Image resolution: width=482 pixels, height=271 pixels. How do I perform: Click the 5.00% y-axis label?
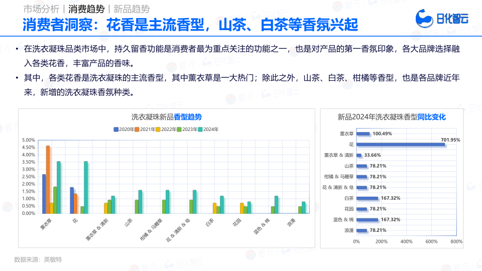[29, 140]
